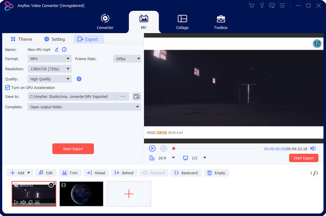Screen dimensions: 326x216
Task: Open the Setting sub-tab
Action: coord(54,39)
